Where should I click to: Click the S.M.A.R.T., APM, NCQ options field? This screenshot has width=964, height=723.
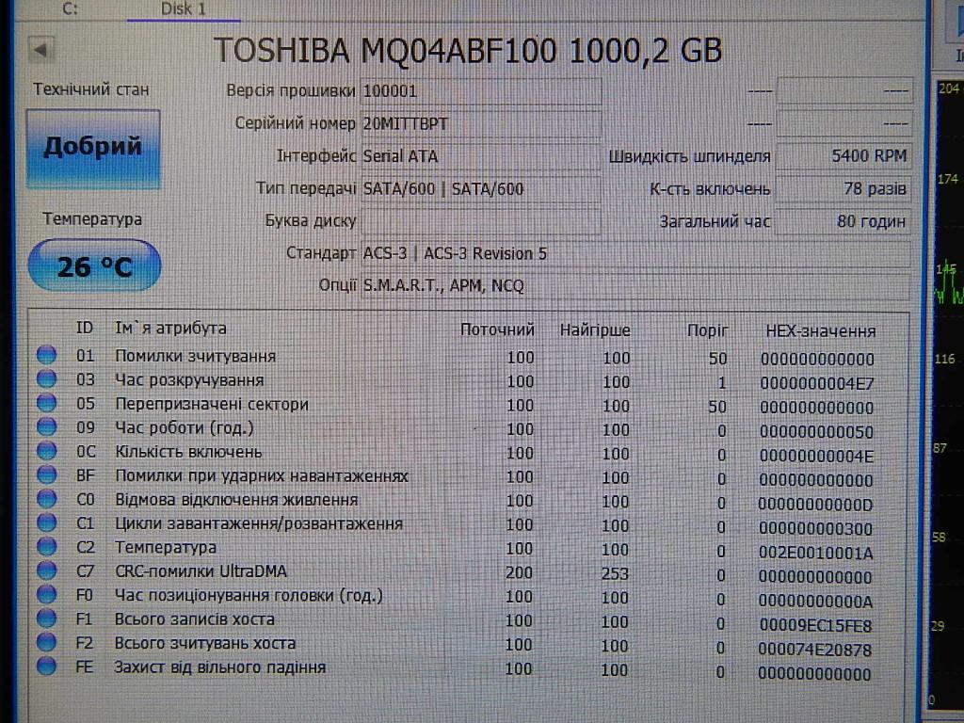pyautogui.click(x=635, y=286)
